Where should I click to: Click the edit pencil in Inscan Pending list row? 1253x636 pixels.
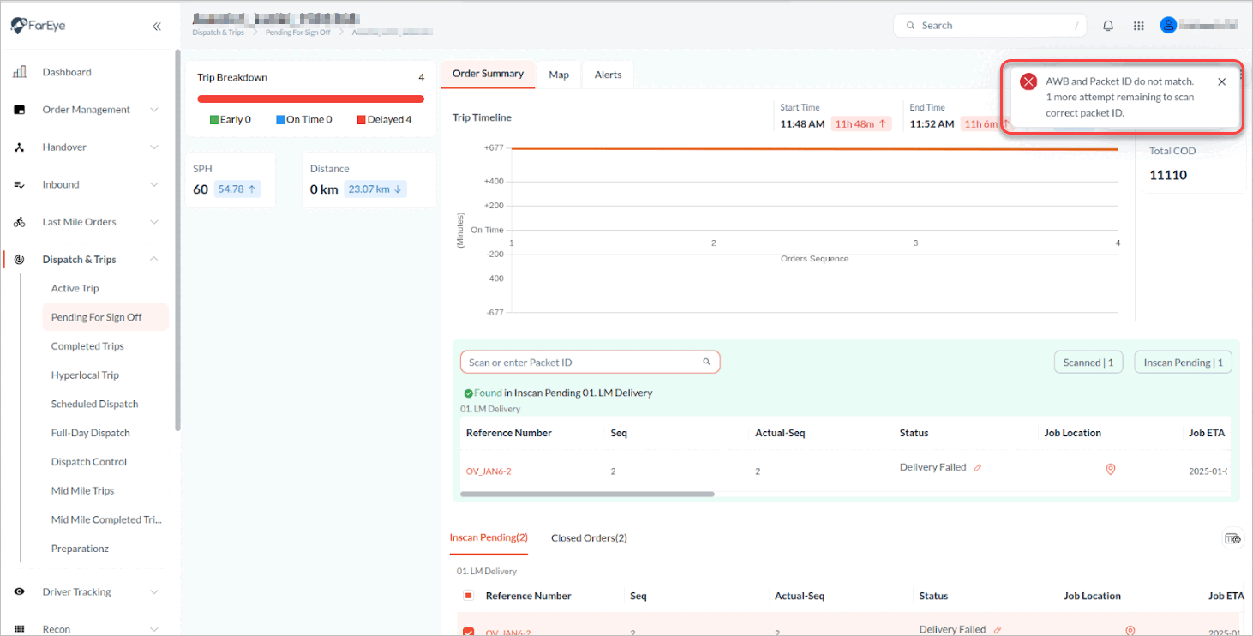click(998, 630)
